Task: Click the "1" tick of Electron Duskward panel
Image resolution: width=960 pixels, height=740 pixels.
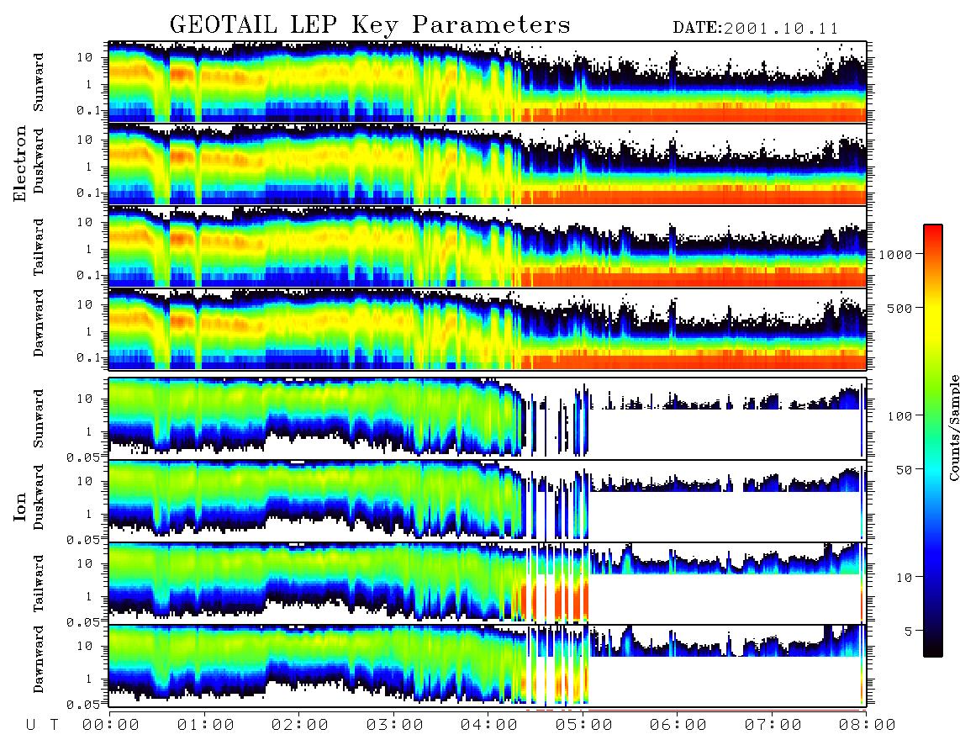Action: (x=89, y=166)
